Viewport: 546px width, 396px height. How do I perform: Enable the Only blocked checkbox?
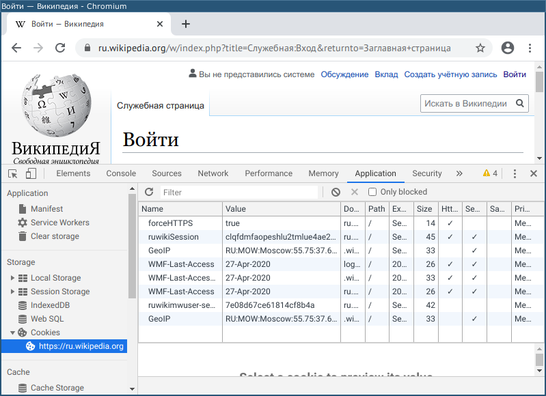372,192
